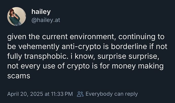Viewport: 175px width, 103px height.
Task: Click the "anti-crypto" phrase in post text
Action: (x=81, y=47)
